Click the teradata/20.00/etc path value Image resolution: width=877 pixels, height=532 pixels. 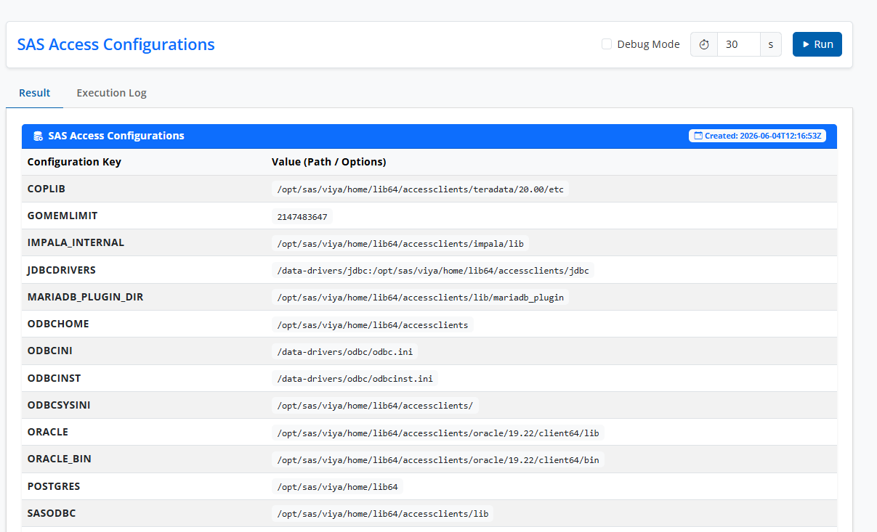pyautogui.click(x=420, y=189)
